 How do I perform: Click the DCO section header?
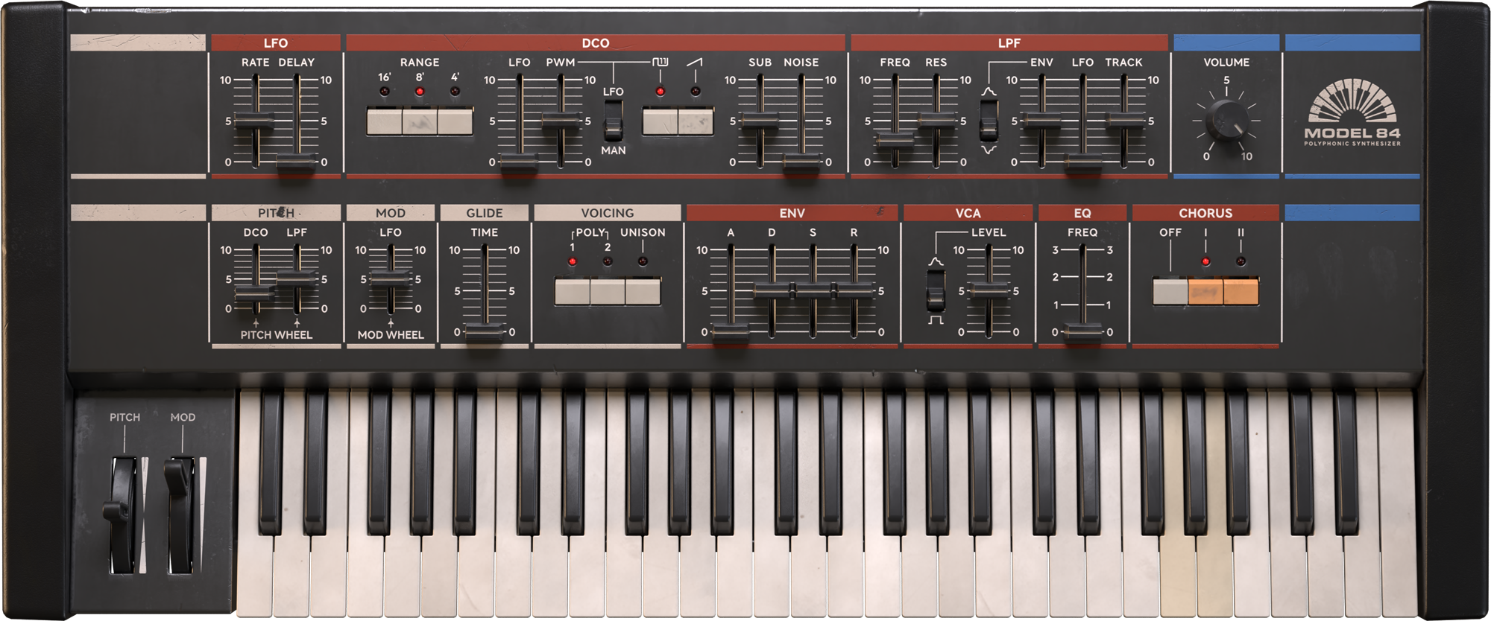pyautogui.click(x=596, y=43)
